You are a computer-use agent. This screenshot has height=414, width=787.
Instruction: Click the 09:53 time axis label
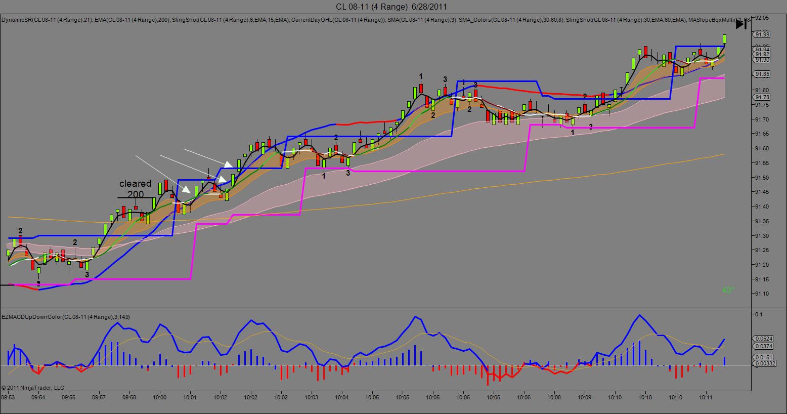coord(8,398)
